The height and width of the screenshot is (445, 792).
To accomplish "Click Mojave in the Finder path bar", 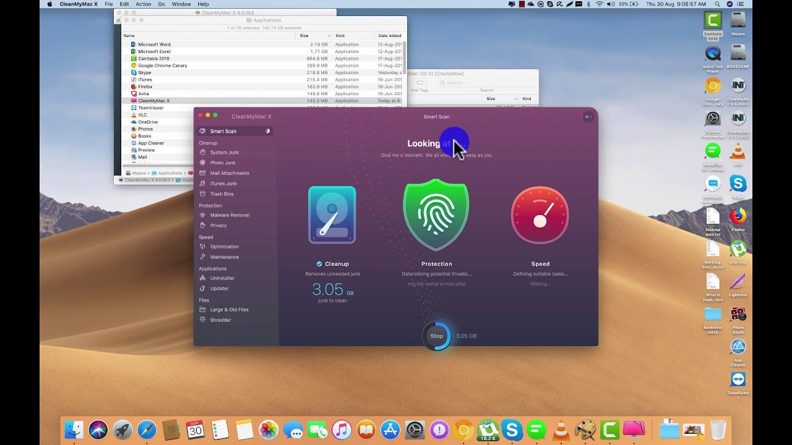I will (x=136, y=173).
